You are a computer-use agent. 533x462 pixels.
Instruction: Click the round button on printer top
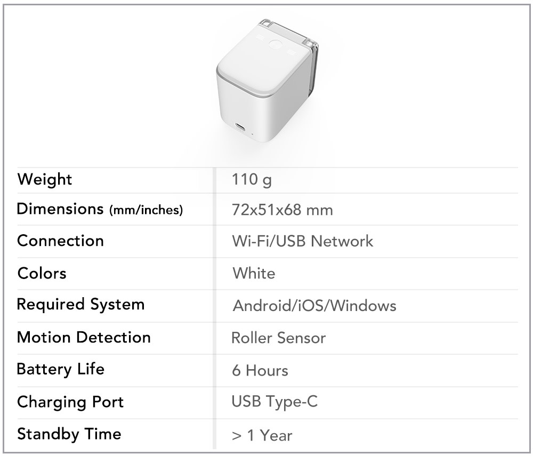point(276,45)
